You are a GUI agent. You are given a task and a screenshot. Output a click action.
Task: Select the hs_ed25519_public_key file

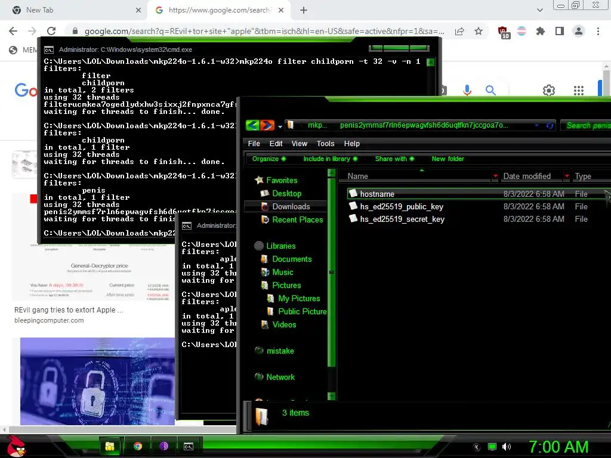pos(402,206)
